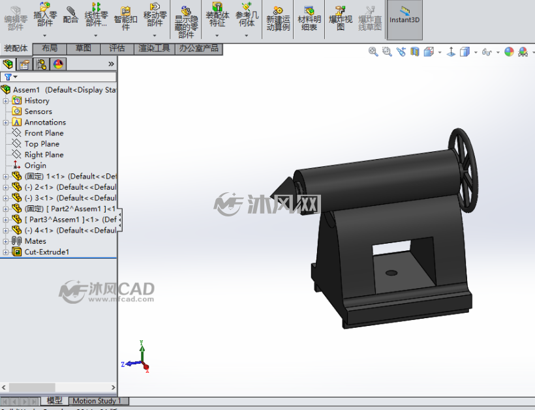The image size is (535, 410).
Task: Expand the Annotations tree node
Action: click(x=5, y=123)
